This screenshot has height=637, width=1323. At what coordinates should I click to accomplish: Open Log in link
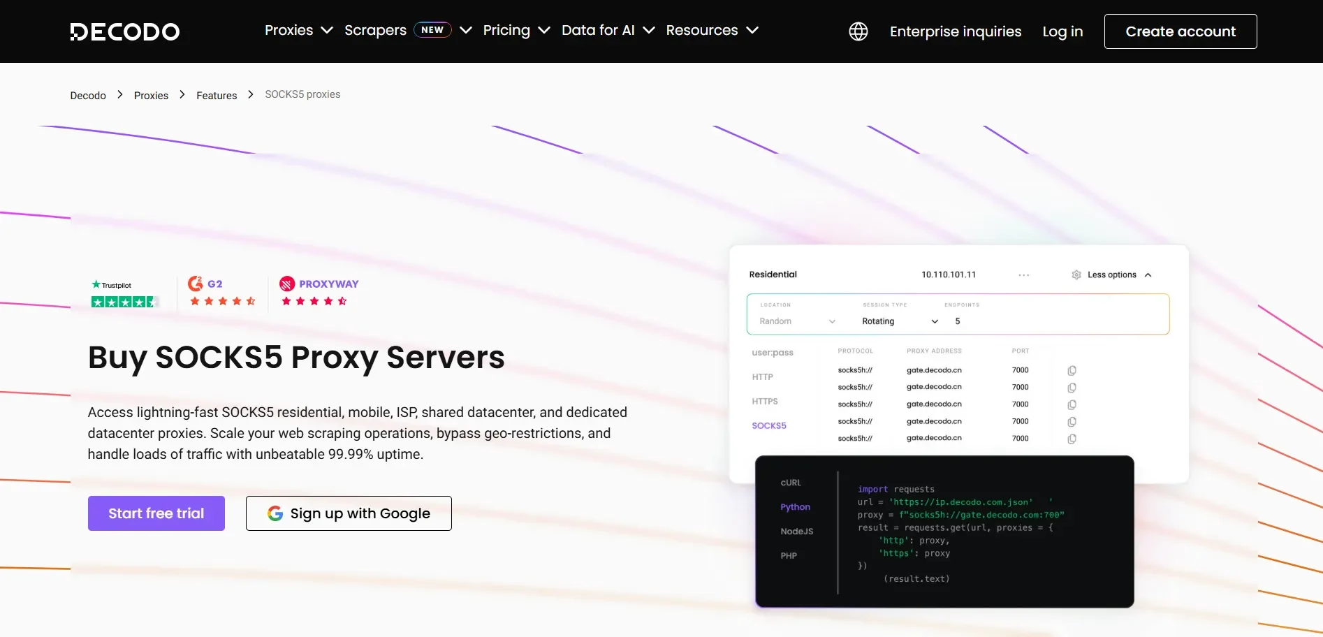pos(1062,31)
